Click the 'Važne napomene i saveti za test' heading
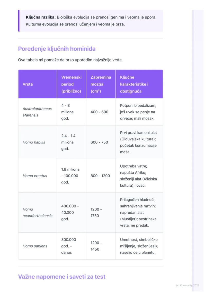This screenshot has width=213, height=301. [62, 277]
